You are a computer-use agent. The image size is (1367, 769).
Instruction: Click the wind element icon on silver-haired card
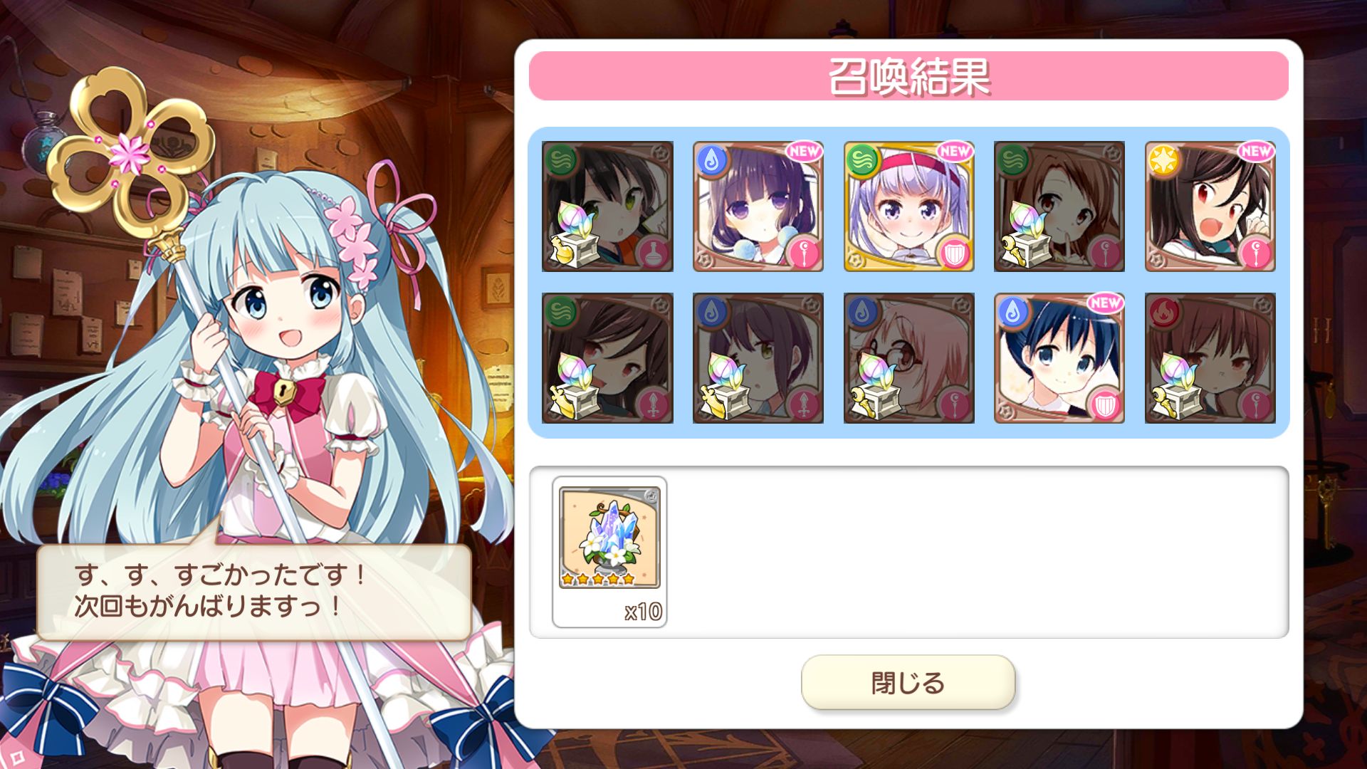click(x=862, y=161)
